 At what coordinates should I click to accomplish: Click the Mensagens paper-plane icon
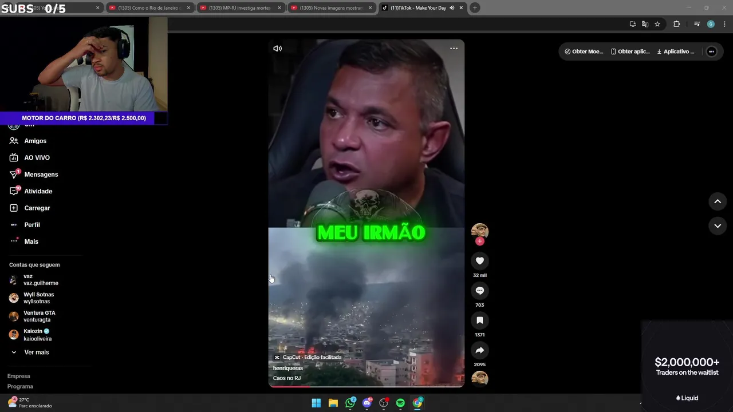[14, 175]
